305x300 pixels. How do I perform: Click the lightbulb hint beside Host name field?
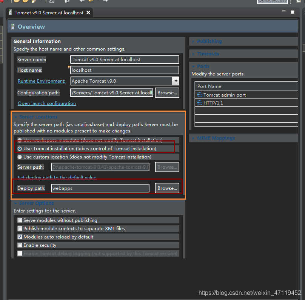click(x=69, y=67)
